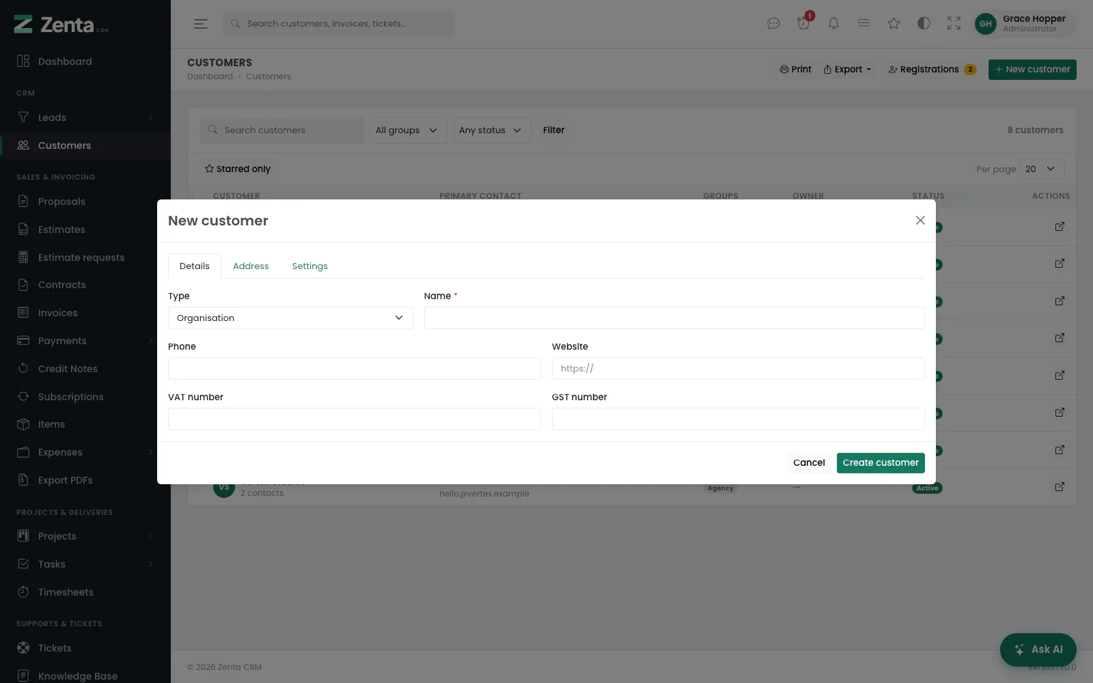Open the Per page dropdown showing 20
This screenshot has height=683, width=1093.
pyautogui.click(x=1043, y=169)
